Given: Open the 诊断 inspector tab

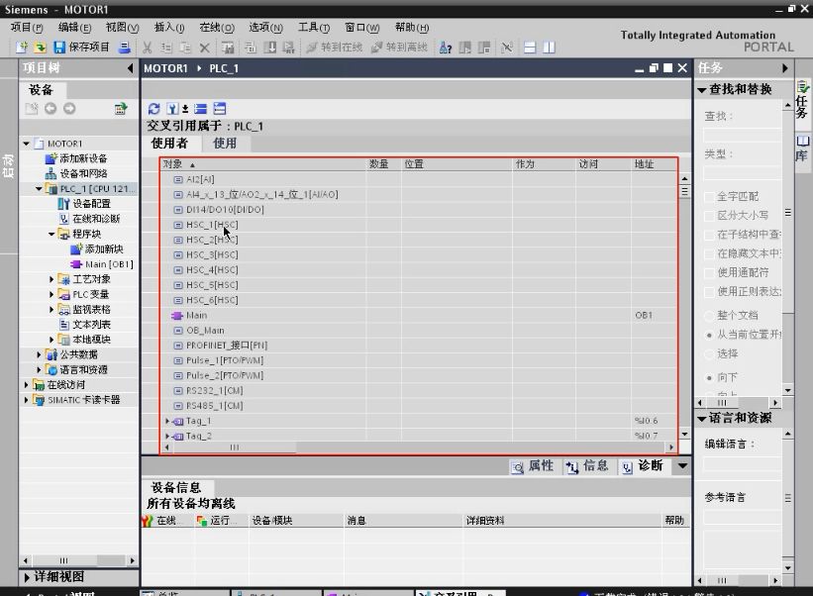Looking at the screenshot, I should click(x=643, y=466).
